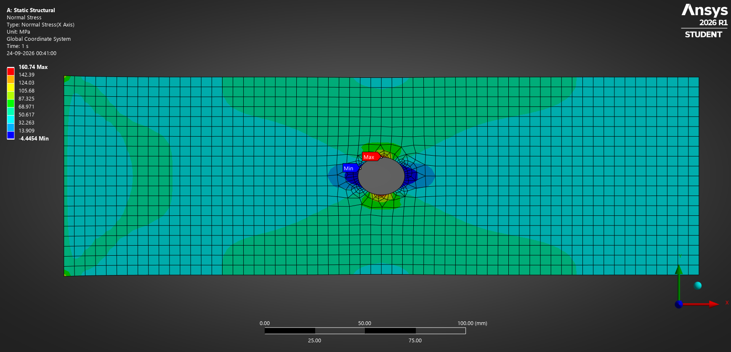Click the '160.74 Max' legend value
Viewport: 731px width, 352px height.
click(x=33, y=67)
